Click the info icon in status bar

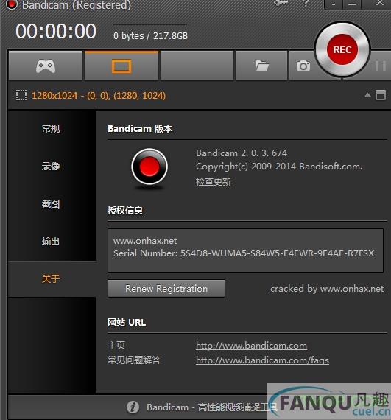(x=133, y=407)
